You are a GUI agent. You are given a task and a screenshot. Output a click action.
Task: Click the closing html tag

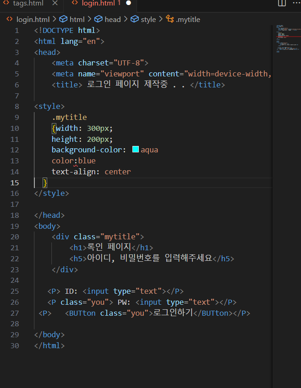[49, 346]
